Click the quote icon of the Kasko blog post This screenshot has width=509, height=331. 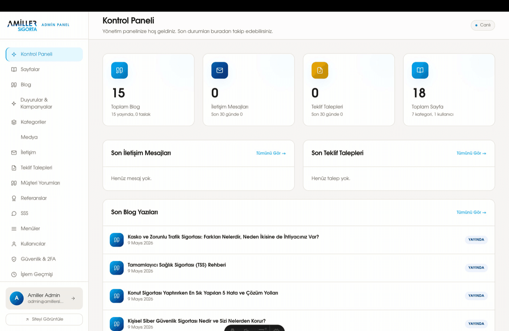[x=117, y=240]
